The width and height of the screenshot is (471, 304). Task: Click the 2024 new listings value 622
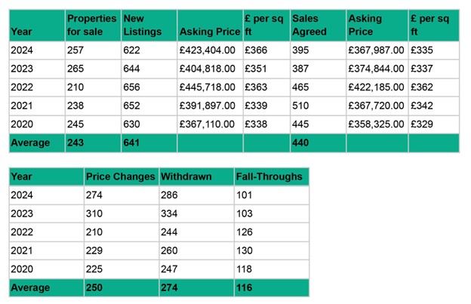132,50
